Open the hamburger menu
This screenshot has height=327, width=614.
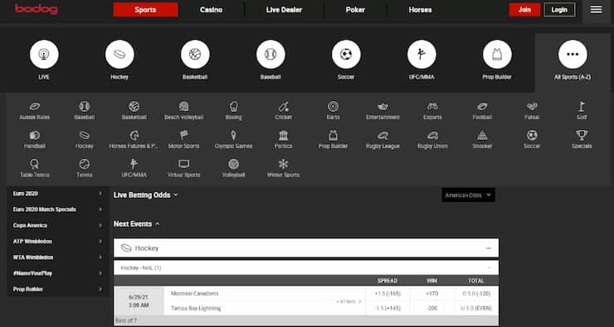click(x=596, y=9)
